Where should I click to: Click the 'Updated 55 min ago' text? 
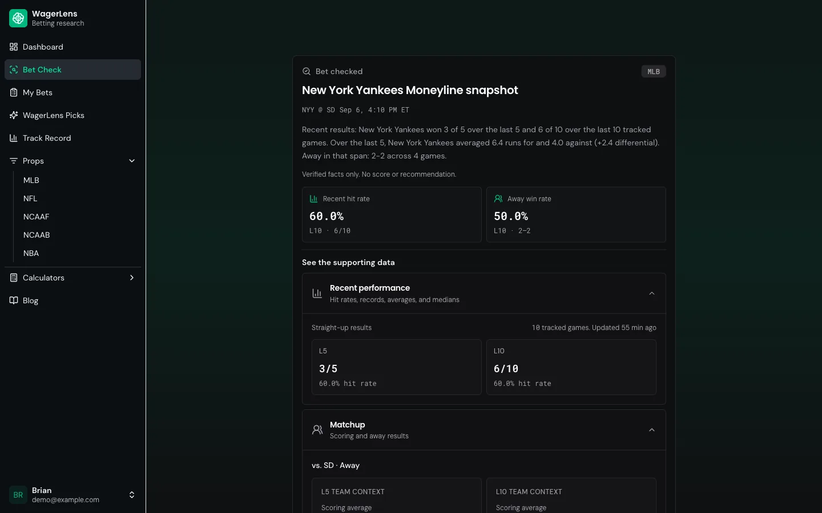pyautogui.click(x=624, y=328)
